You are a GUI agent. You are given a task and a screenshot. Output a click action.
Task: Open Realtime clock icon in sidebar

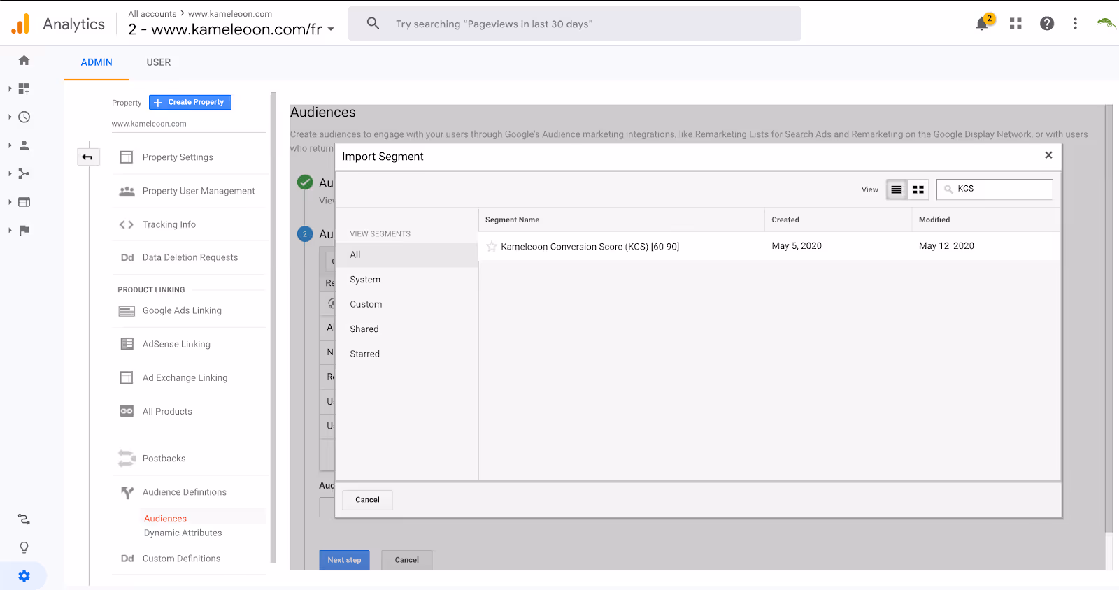pos(24,117)
